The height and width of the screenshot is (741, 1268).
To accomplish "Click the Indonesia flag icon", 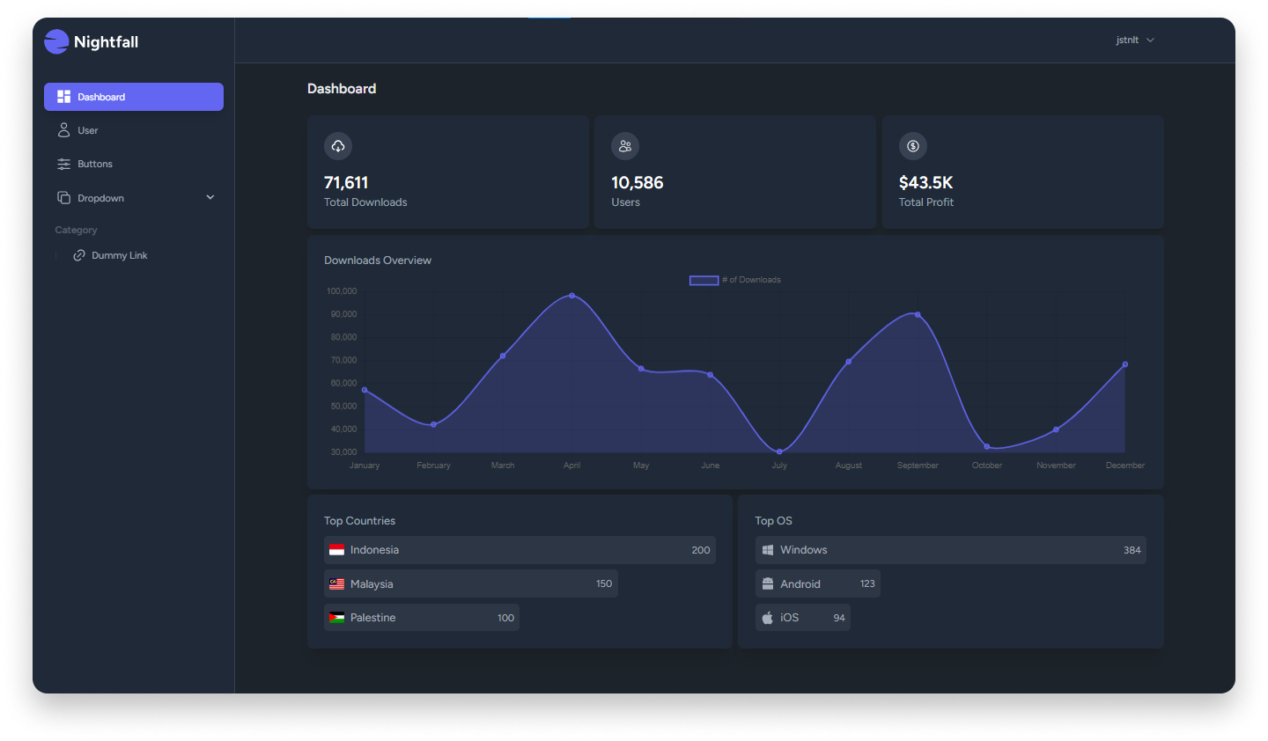I will click(336, 550).
